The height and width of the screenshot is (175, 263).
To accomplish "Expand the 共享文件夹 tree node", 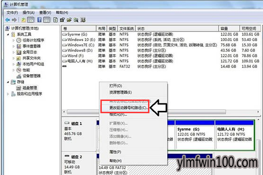I will click(x=14, y=58).
